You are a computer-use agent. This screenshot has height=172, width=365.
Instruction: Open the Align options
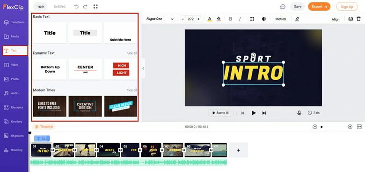click(336, 19)
